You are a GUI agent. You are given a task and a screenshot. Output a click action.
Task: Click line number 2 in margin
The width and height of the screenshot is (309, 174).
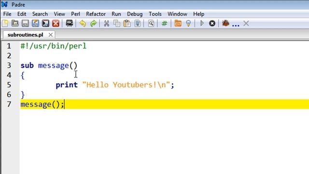pyautogui.click(x=9, y=56)
